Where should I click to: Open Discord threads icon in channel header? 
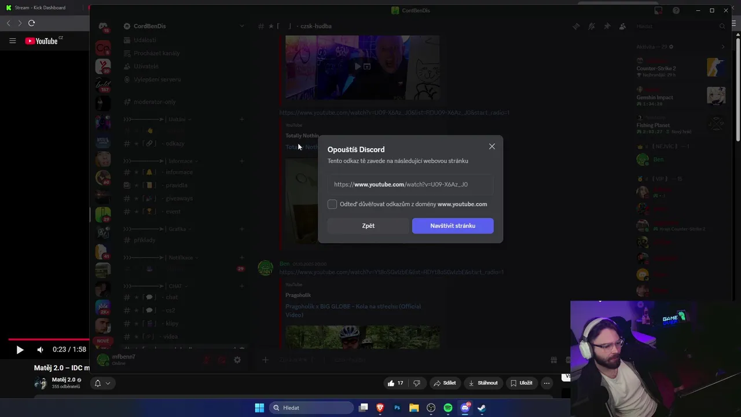pyautogui.click(x=576, y=26)
